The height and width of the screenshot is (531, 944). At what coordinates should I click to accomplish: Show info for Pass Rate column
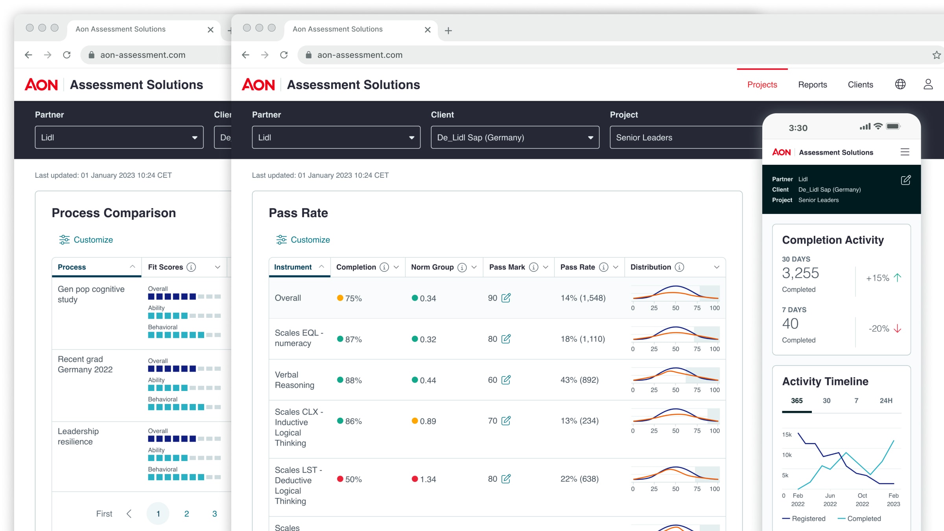pos(603,267)
